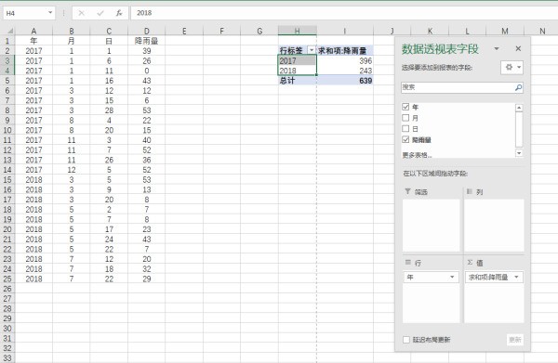The width and height of the screenshot is (558, 363).
Task: Click cell D25 with value 29
Action: [x=147, y=279]
